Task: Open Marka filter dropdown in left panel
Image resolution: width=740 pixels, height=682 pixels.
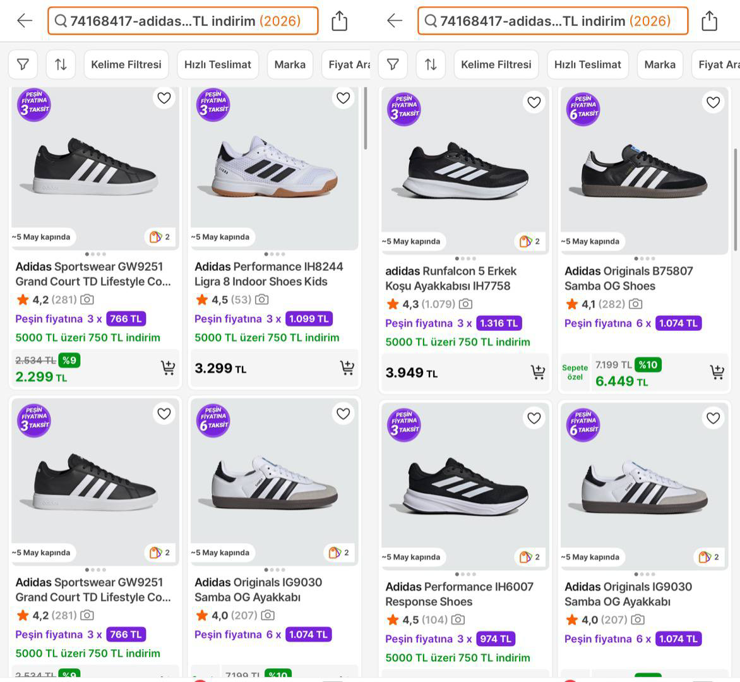Action: tap(290, 64)
